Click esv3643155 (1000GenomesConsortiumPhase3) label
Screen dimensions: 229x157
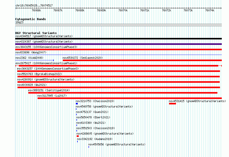click(46, 47)
